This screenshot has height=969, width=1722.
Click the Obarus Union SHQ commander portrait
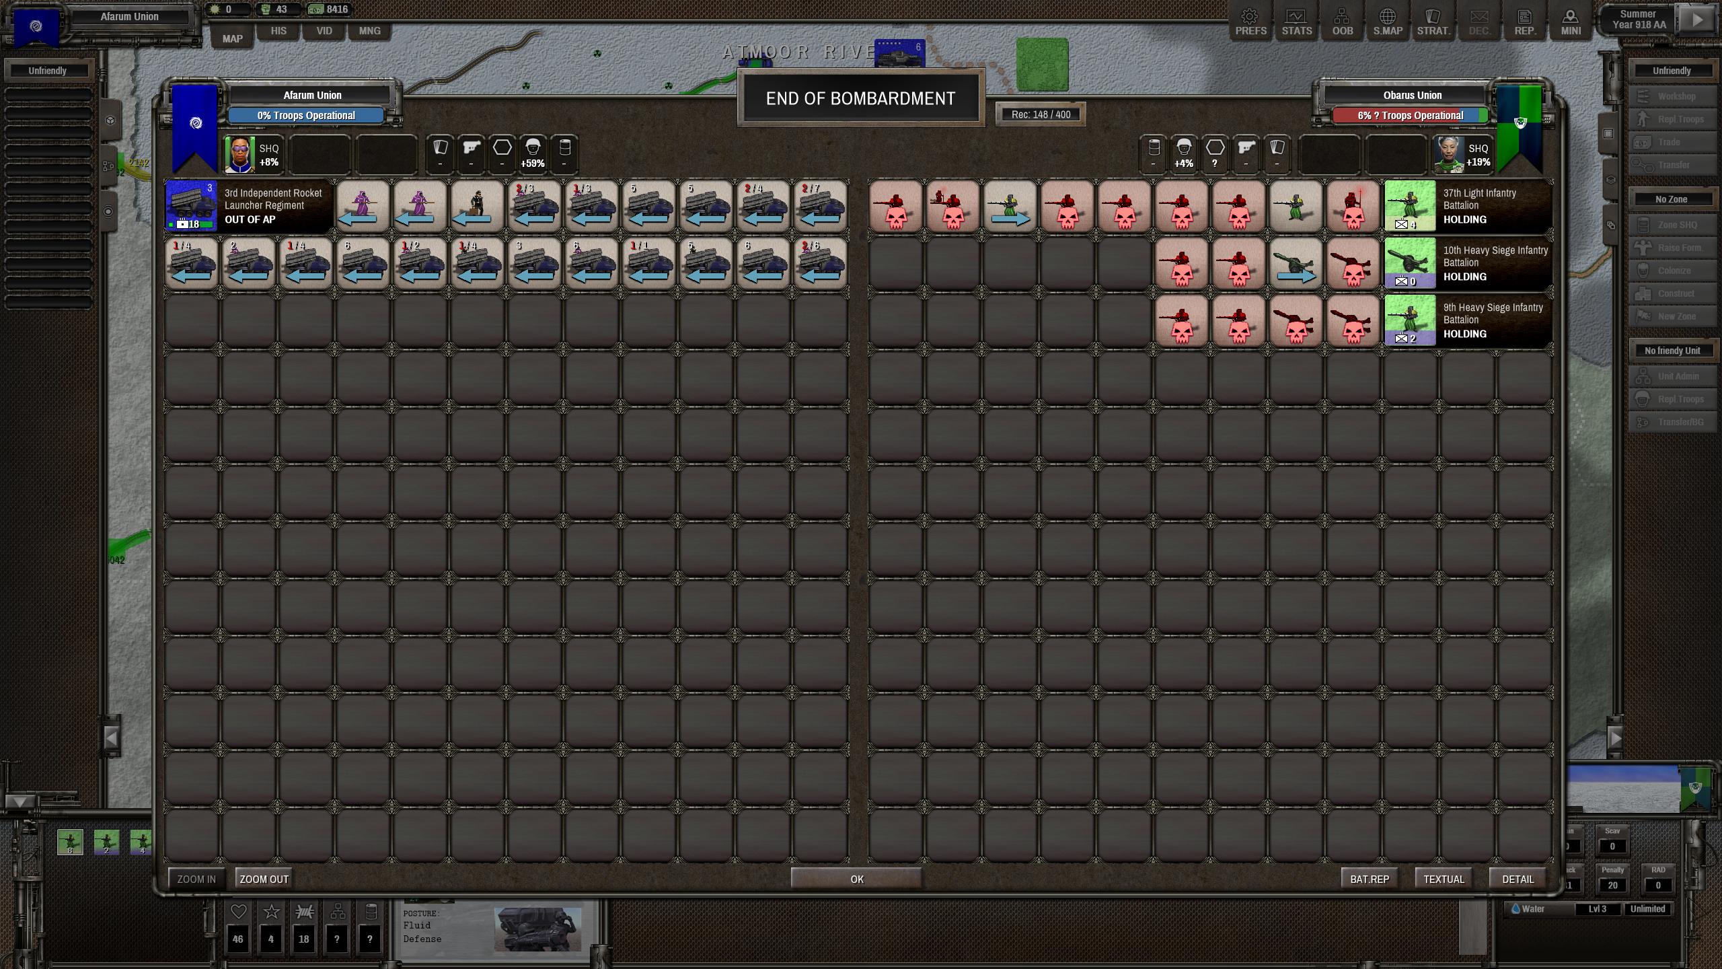point(1448,154)
